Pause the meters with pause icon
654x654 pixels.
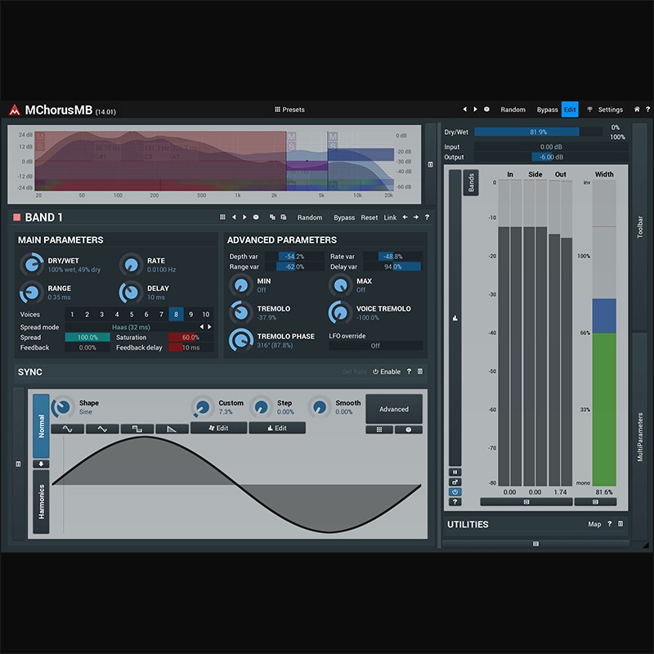tap(455, 473)
